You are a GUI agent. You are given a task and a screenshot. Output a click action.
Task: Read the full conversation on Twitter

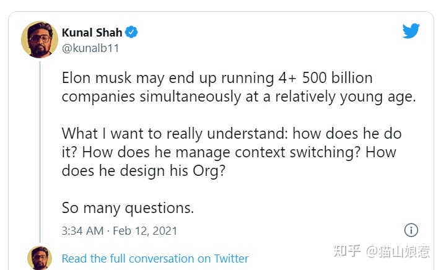(155, 258)
